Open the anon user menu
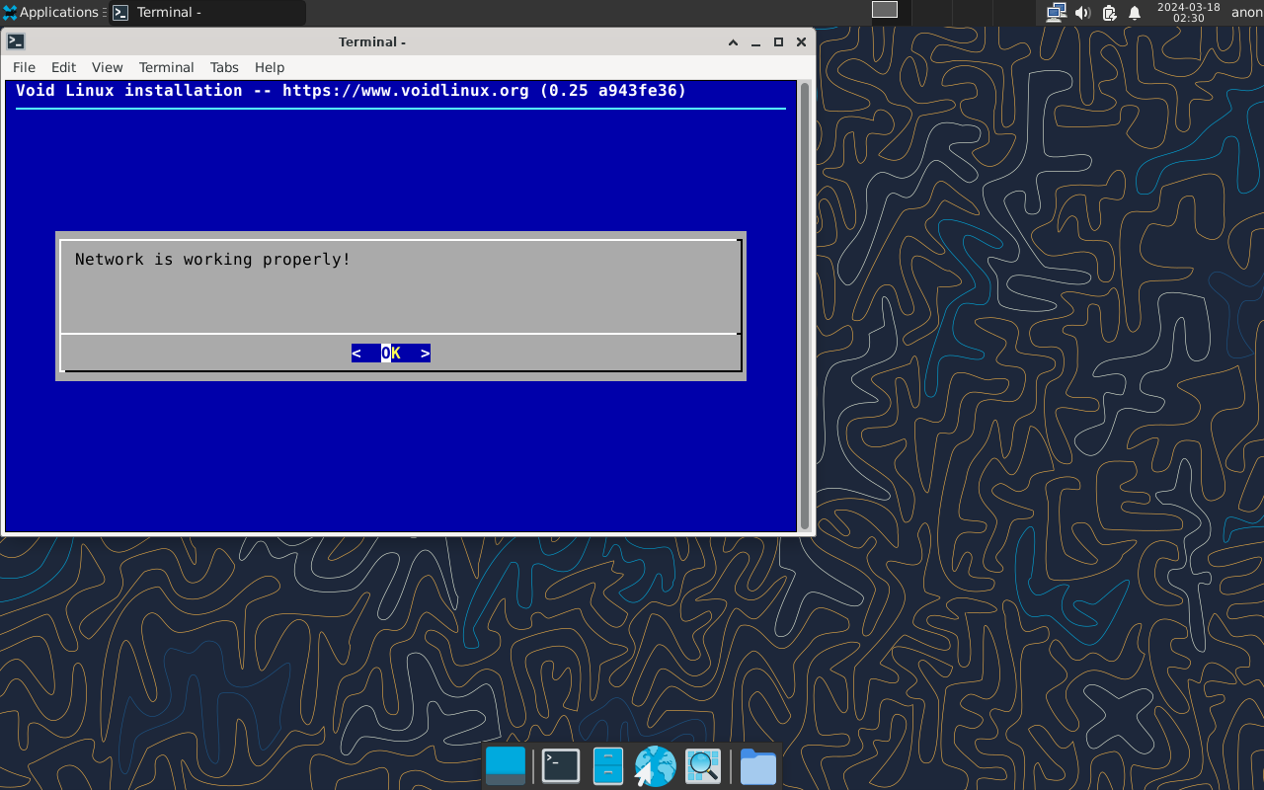This screenshot has height=790, width=1264. click(1246, 13)
